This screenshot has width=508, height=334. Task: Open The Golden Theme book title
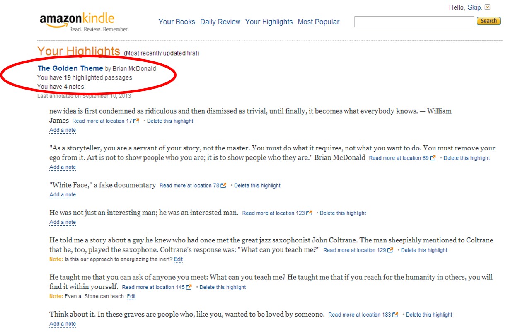[x=70, y=68]
